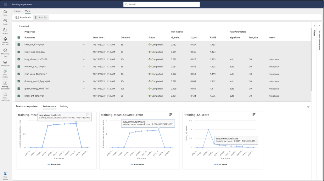The image size is (324, 181).
Task: Edit the training_mean_squared_error chart
Action: point(171,115)
